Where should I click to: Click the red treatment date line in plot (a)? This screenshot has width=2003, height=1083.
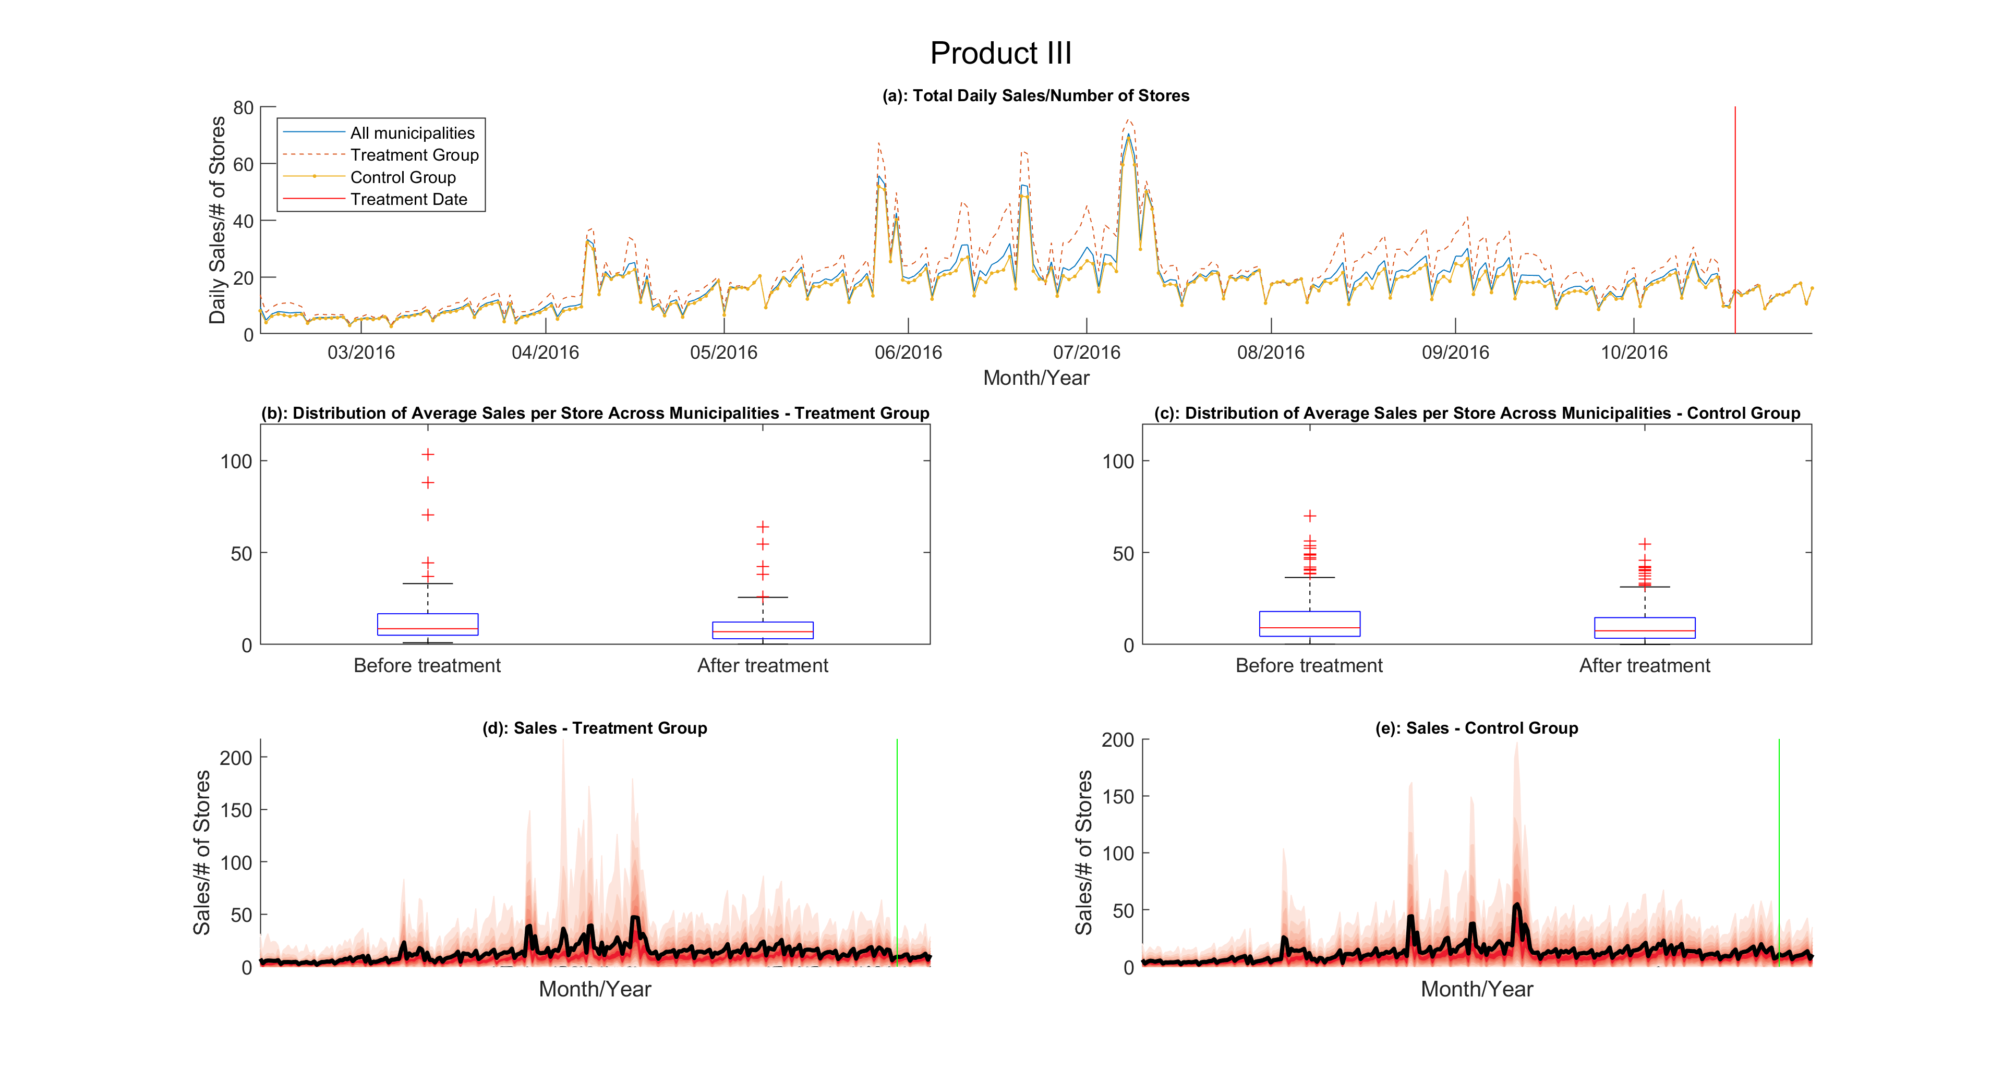point(1735,220)
